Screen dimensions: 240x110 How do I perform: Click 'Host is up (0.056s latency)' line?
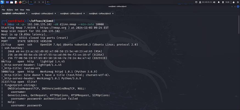(x=24, y=34)
